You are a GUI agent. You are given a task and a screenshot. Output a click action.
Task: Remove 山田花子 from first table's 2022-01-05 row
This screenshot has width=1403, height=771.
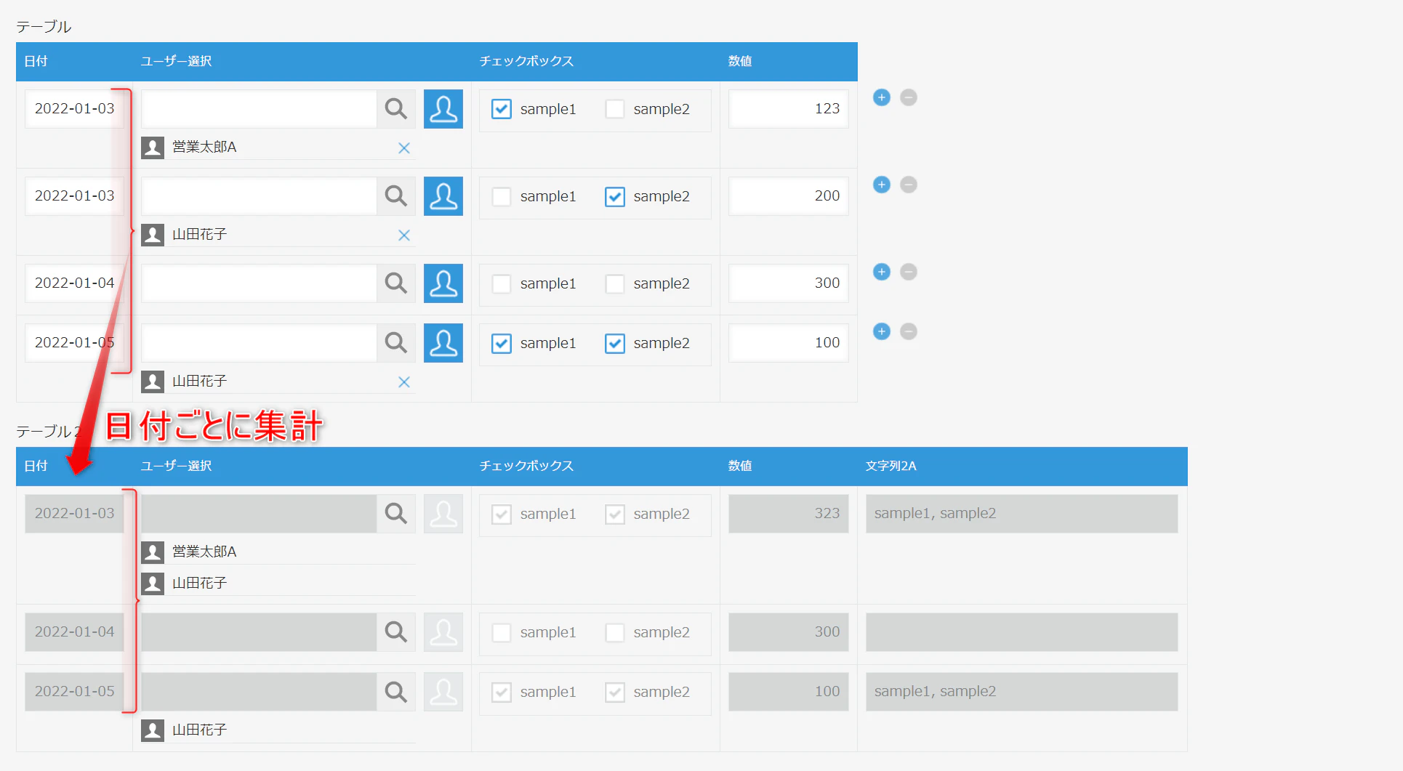click(x=404, y=382)
